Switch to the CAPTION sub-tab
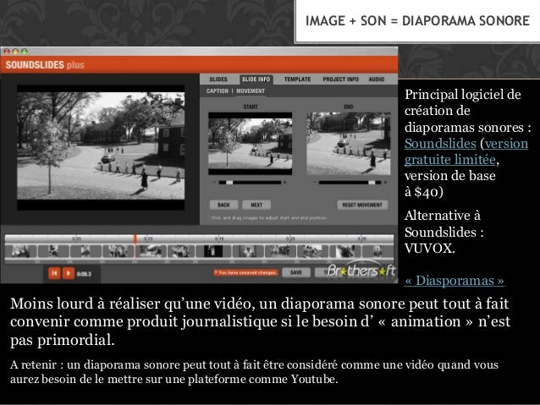 tap(218, 91)
